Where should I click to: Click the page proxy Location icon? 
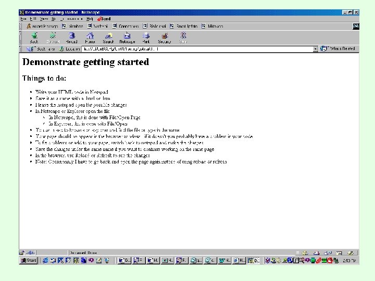[x=61, y=49]
